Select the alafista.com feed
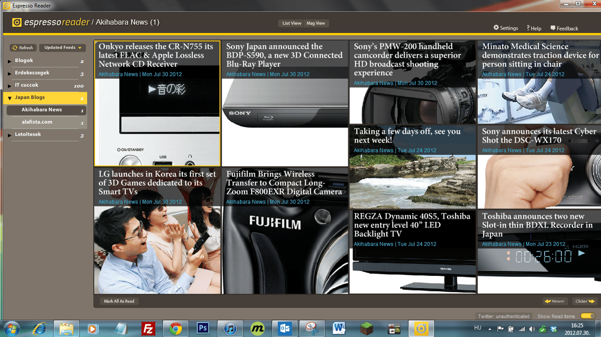This screenshot has width=601, height=337. tap(46, 122)
